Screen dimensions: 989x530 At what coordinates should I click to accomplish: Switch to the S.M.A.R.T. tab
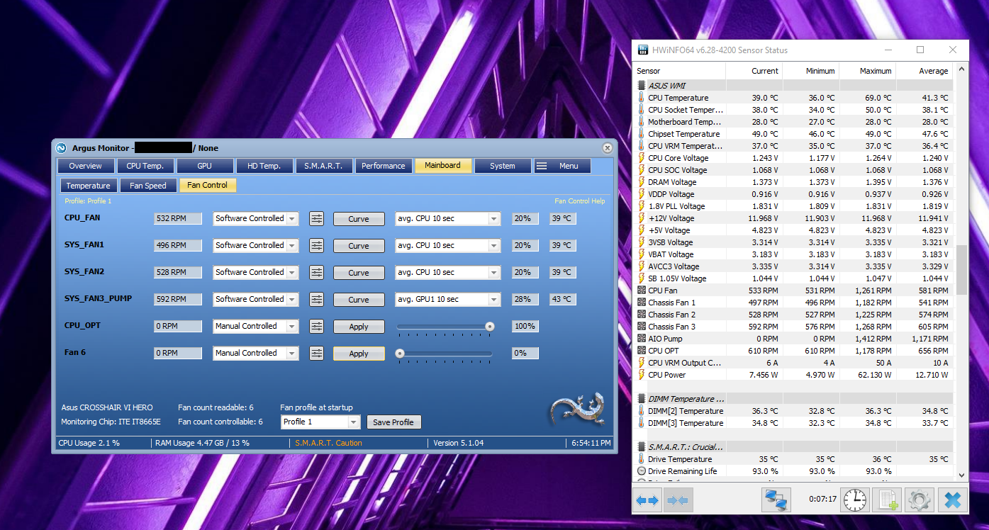(x=324, y=166)
